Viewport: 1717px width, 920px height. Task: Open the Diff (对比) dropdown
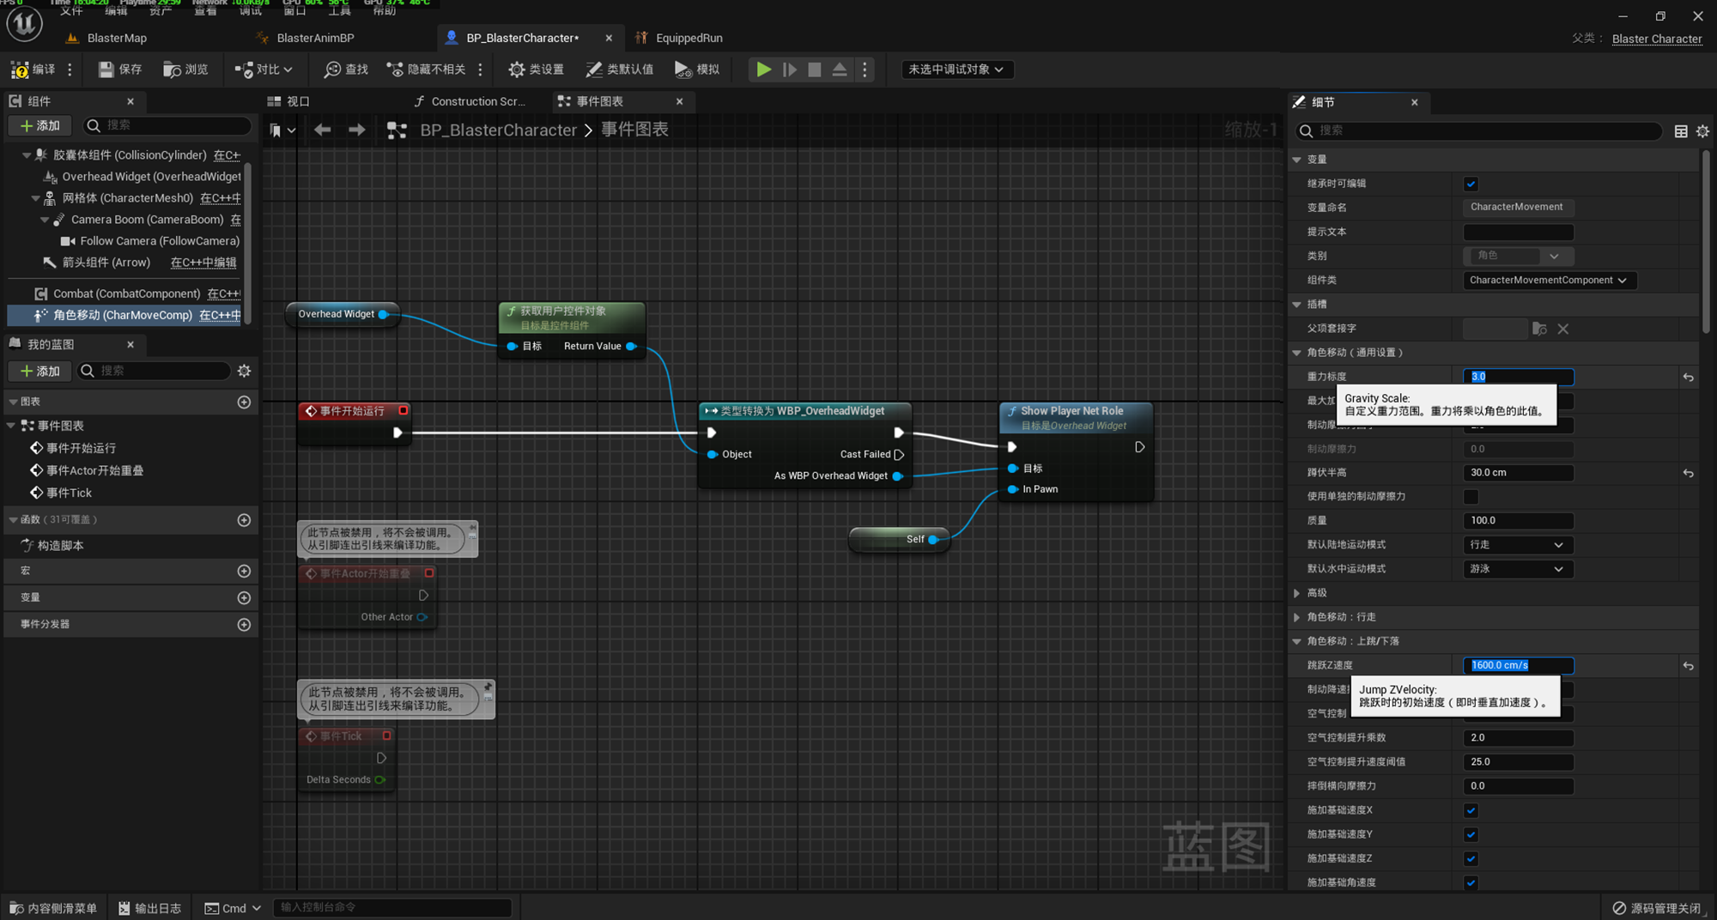(264, 70)
